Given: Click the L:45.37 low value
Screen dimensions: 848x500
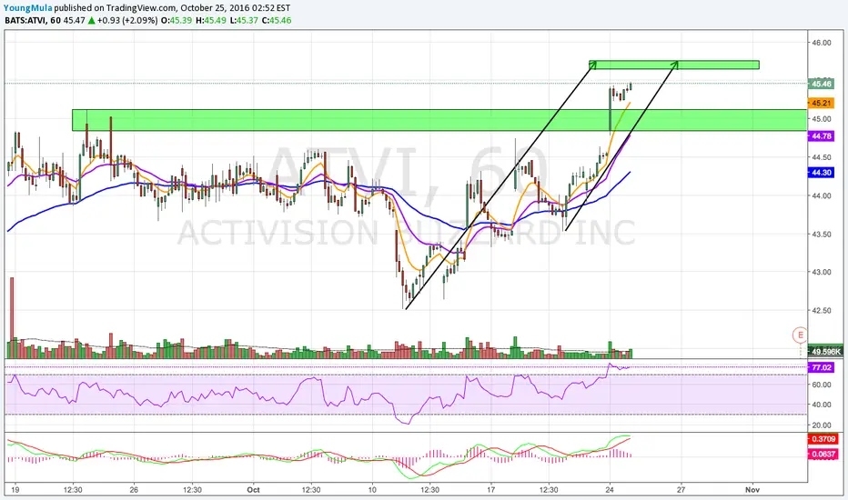Looking at the screenshot, I should 243,21.
